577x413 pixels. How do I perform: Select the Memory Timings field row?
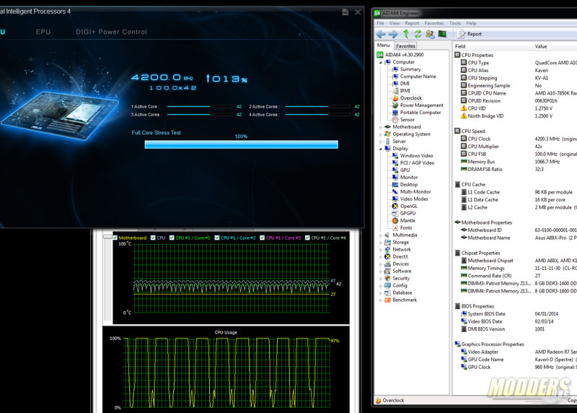pos(519,268)
